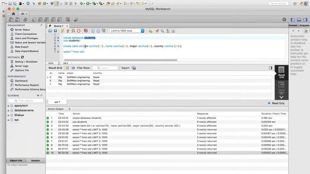The width and height of the screenshot is (310, 174).
Task: Expand the Shakya schema
Action: [9, 116]
